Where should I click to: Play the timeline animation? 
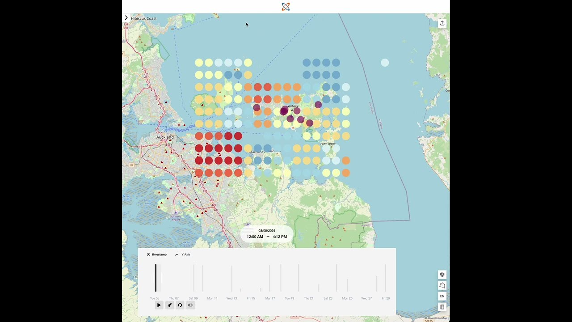(x=159, y=305)
